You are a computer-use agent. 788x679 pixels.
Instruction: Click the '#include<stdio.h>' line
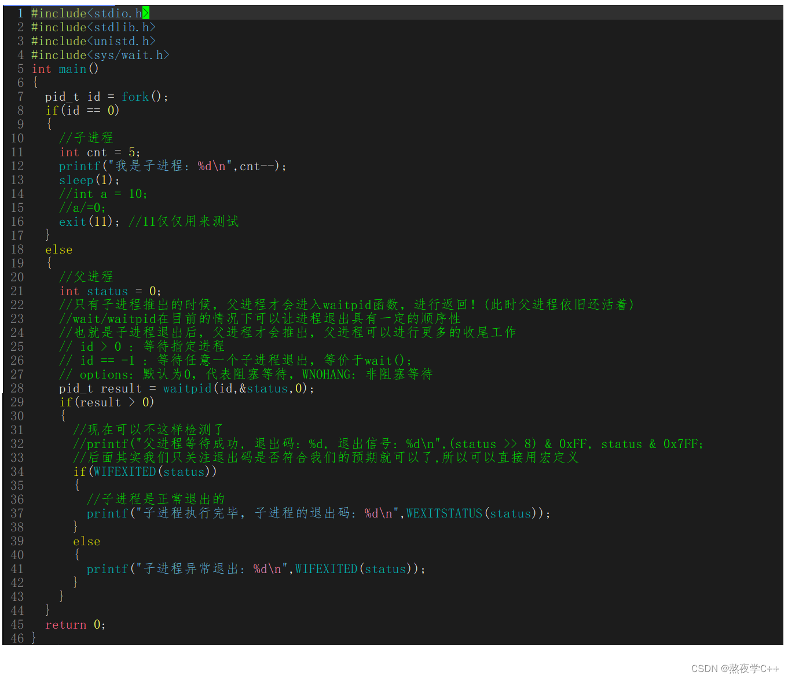coord(90,13)
